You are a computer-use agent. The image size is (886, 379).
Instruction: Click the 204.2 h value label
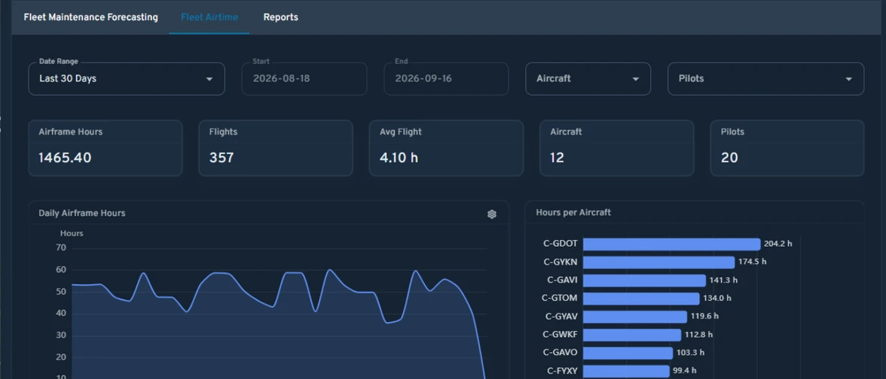778,244
